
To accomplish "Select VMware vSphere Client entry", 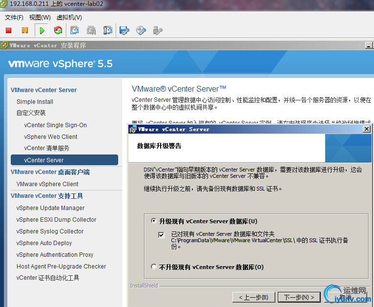I will tap(47, 184).
